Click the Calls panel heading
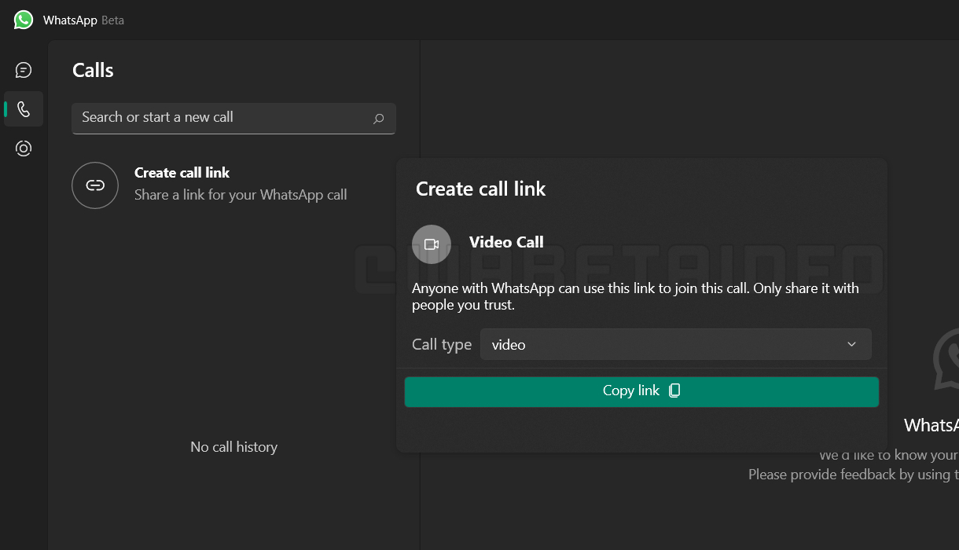The height and width of the screenshot is (550, 959). (93, 70)
